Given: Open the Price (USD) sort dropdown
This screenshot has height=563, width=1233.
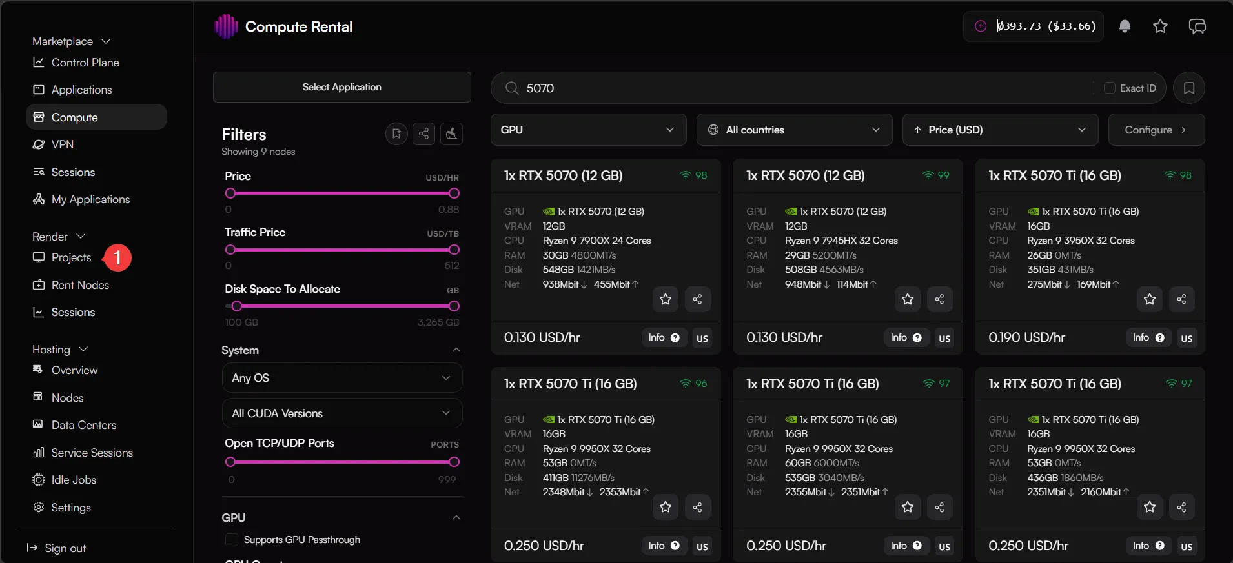Looking at the screenshot, I should [1000, 130].
